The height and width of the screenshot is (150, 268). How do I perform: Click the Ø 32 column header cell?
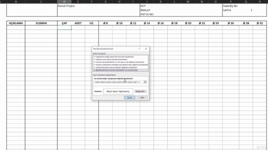click(260, 23)
